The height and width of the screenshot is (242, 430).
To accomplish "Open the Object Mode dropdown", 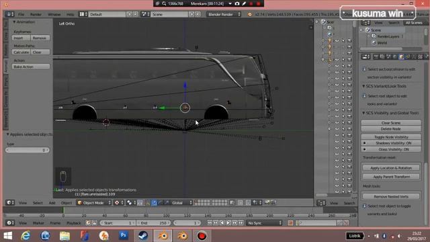I will [x=93, y=203].
